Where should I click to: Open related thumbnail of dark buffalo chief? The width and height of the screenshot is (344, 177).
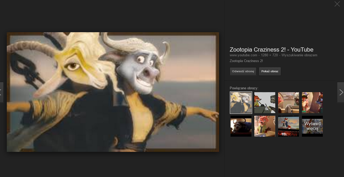point(241,126)
